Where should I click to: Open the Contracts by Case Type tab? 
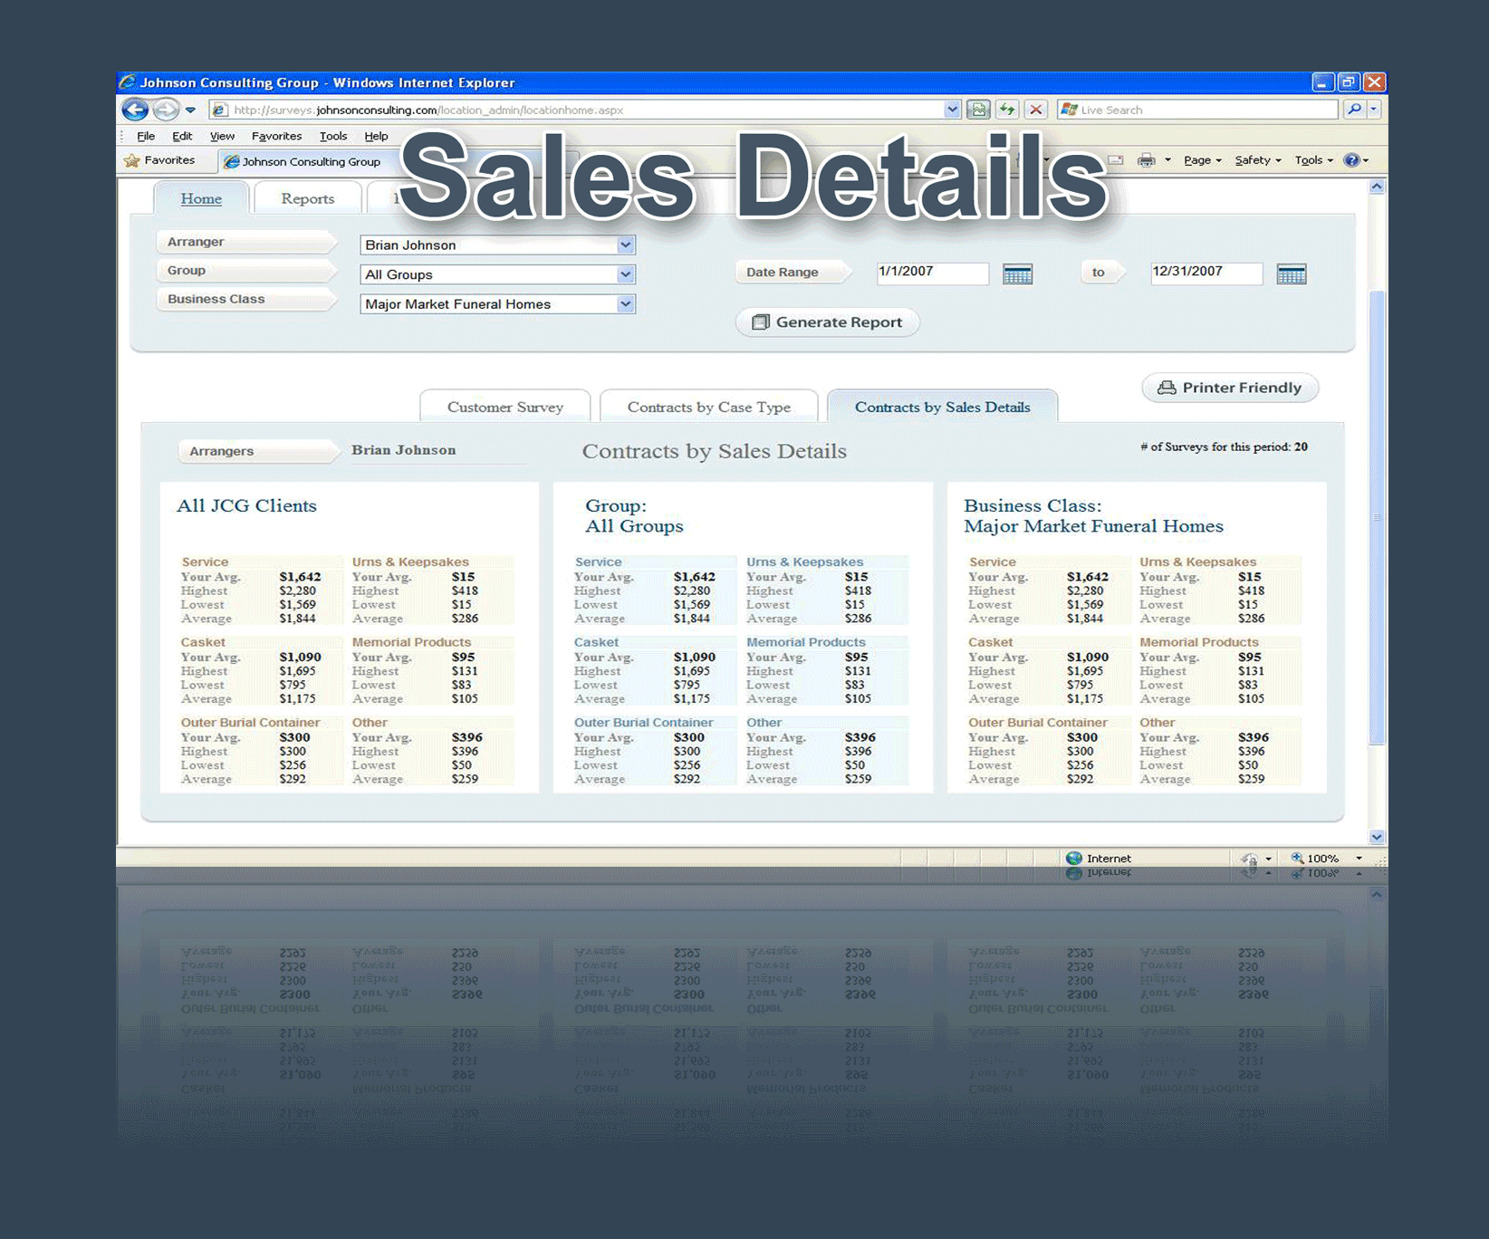tap(709, 407)
